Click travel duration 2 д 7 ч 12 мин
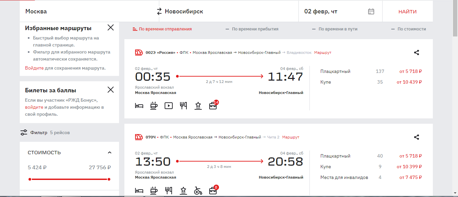The height and width of the screenshot is (197, 458). tap(219, 82)
